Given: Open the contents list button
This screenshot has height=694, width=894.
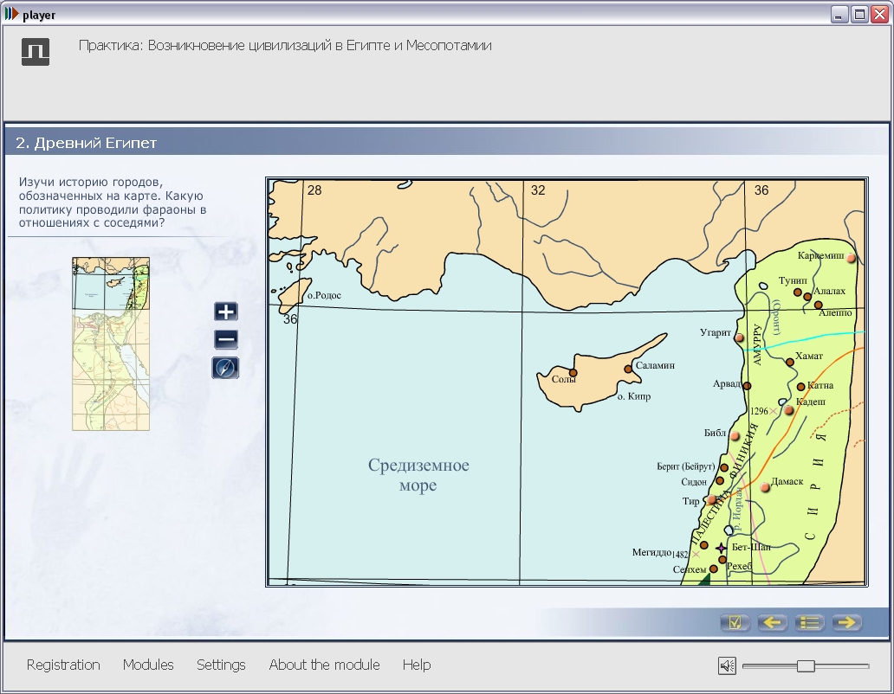Looking at the screenshot, I should coord(809,622).
